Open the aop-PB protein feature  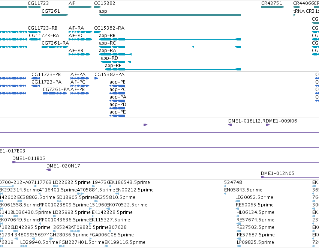(117, 86)
